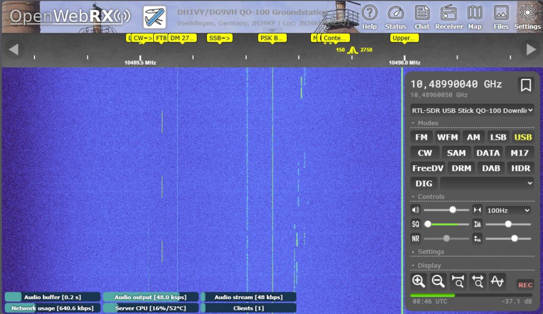Image resolution: width=543 pixels, height=314 pixels.
Task: Toggle the SQ squelch button
Action: click(x=415, y=225)
